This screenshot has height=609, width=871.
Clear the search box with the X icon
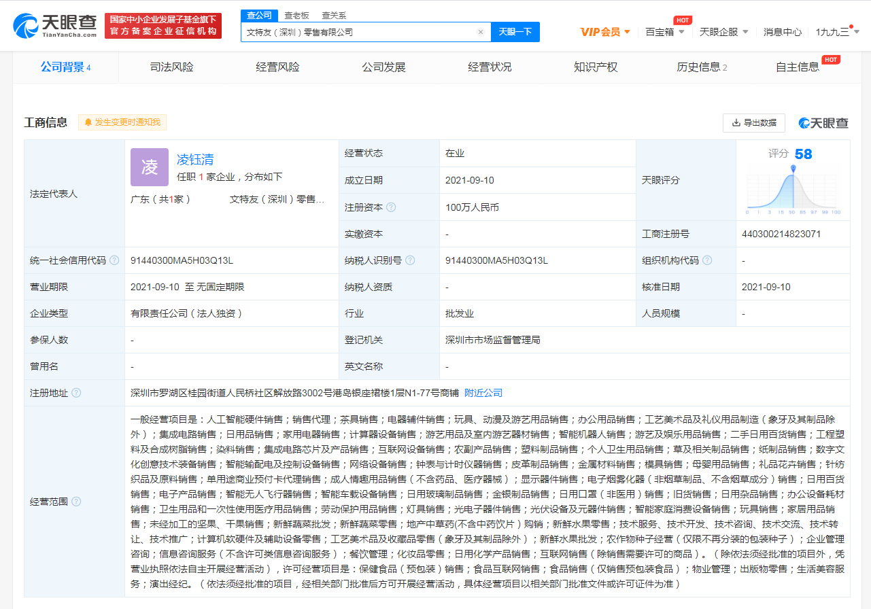(x=481, y=32)
